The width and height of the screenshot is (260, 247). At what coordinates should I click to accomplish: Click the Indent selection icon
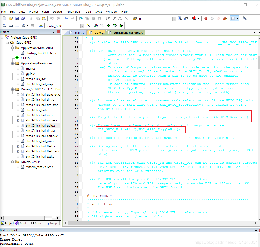tap(108, 18)
